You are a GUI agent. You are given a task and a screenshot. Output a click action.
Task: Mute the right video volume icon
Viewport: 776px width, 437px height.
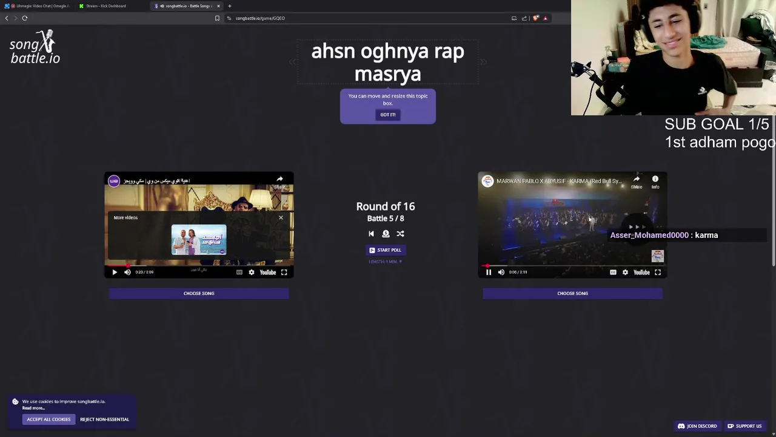tap(501, 273)
